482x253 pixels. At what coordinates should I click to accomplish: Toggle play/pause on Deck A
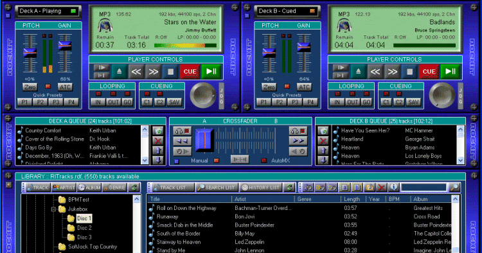(211, 72)
